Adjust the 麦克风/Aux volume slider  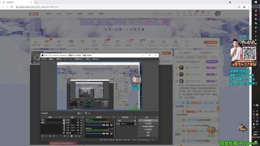[95, 125]
